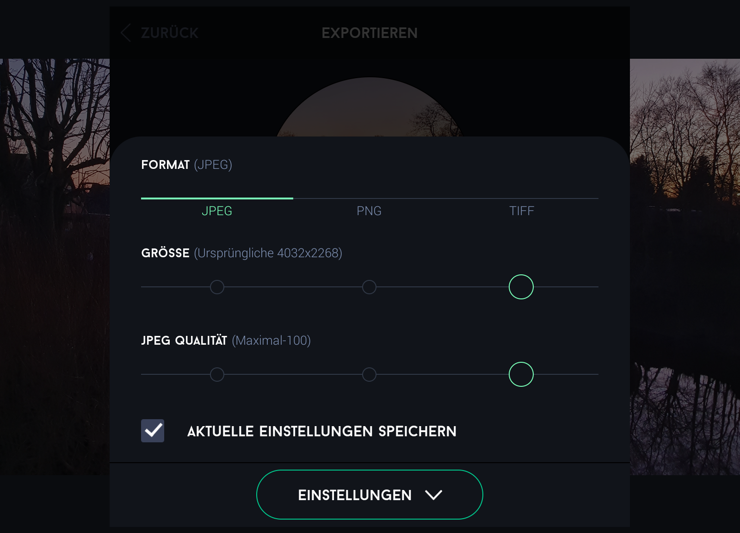This screenshot has width=740, height=533.
Task: Set JPEG Qualität to middle stop
Action: (369, 374)
